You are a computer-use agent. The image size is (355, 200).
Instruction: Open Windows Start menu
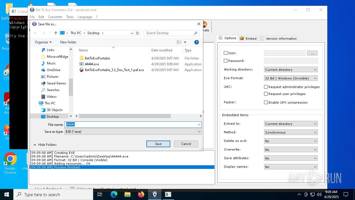point(6,194)
